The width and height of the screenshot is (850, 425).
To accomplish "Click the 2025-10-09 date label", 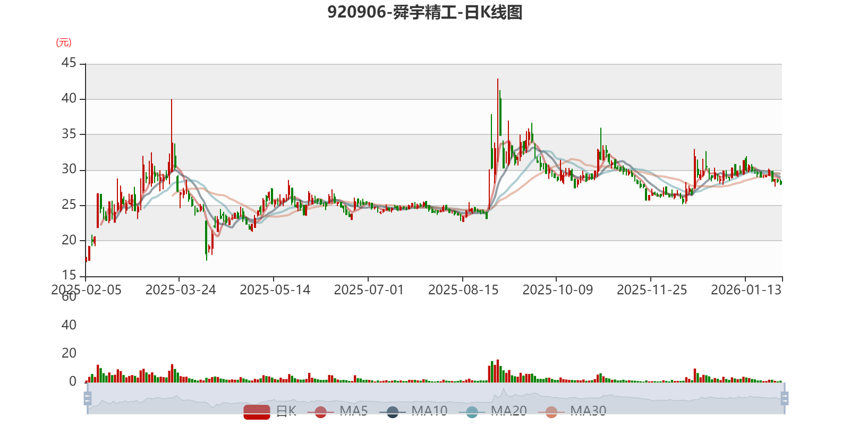I will 558,290.
